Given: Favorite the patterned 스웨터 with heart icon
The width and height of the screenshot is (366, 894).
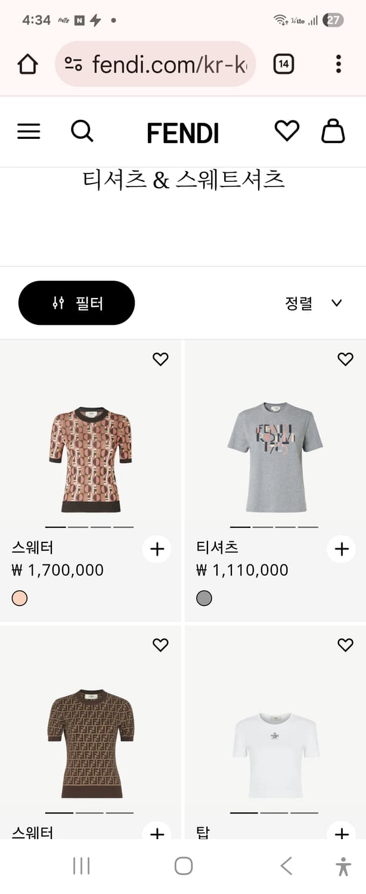Looking at the screenshot, I should [160, 359].
